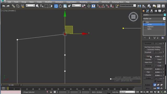Screen dimensions: 167x94
Task: Click the Weld threshold value field
Action: pyautogui.click(x=159, y=56)
